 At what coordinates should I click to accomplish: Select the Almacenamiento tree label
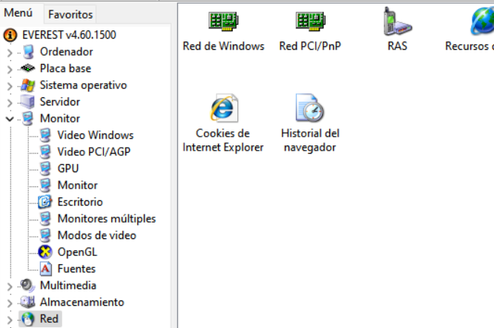82,302
